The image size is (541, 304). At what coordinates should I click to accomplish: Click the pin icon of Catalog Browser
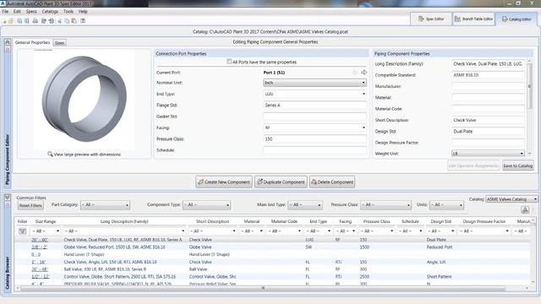coord(8,204)
